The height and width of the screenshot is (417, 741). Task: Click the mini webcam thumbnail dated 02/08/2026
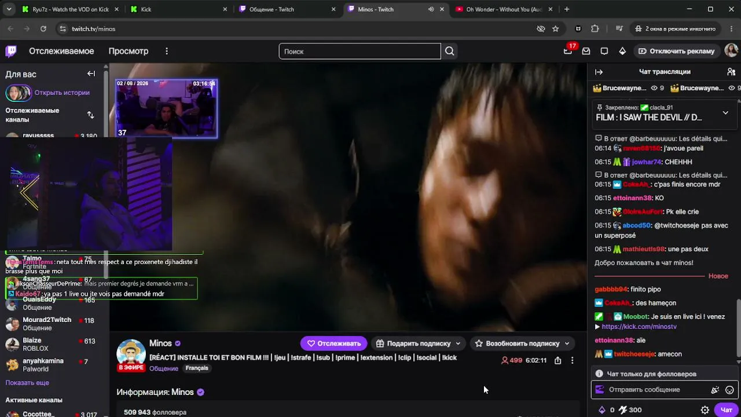tap(166, 109)
